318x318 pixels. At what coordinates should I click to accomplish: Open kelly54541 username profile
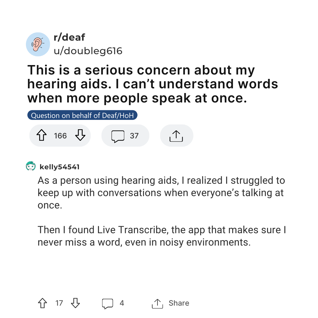(x=59, y=167)
